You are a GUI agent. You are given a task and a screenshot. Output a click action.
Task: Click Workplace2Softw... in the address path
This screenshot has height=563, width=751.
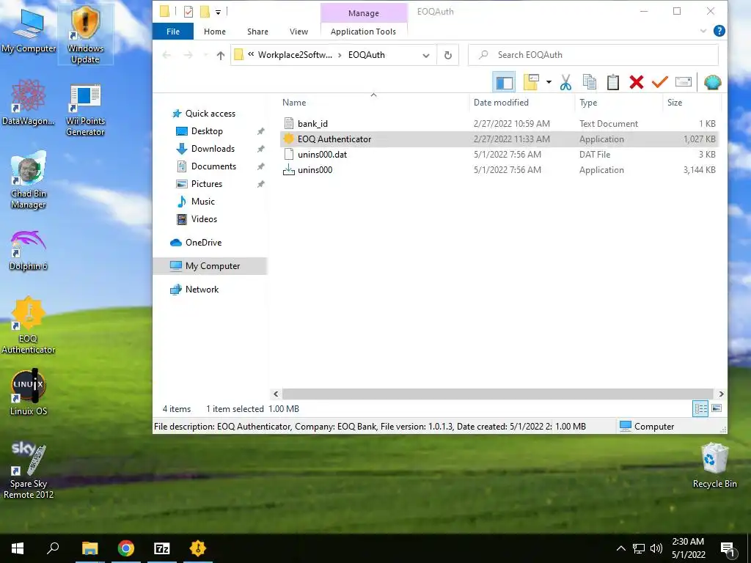coord(295,55)
